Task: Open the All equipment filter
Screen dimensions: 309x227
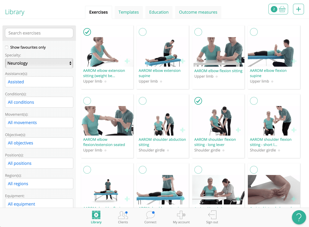Action: [39, 204]
